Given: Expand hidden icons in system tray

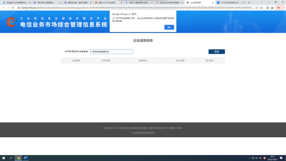Looking at the screenshot, I should point(249,158).
